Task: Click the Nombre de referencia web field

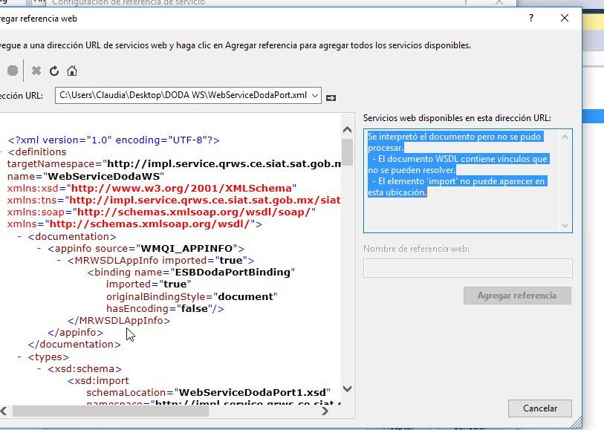Action: (x=467, y=268)
